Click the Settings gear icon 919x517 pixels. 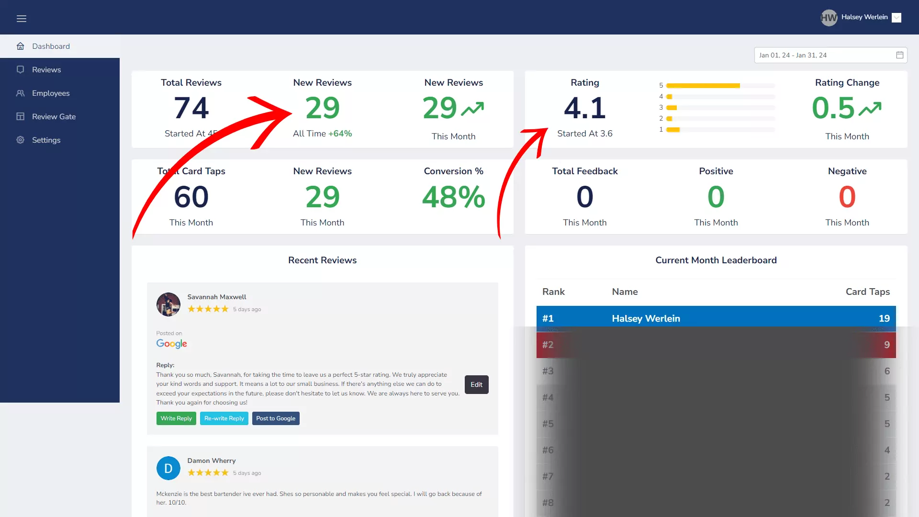[x=21, y=140]
